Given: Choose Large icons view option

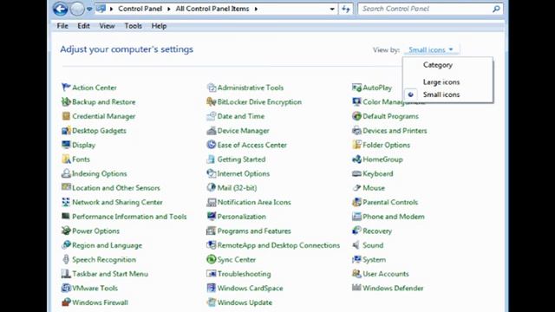Looking at the screenshot, I should (x=441, y=82).
